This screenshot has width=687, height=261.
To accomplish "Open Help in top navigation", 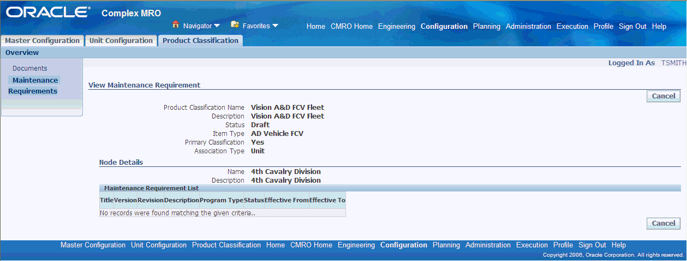I will 659,27.
